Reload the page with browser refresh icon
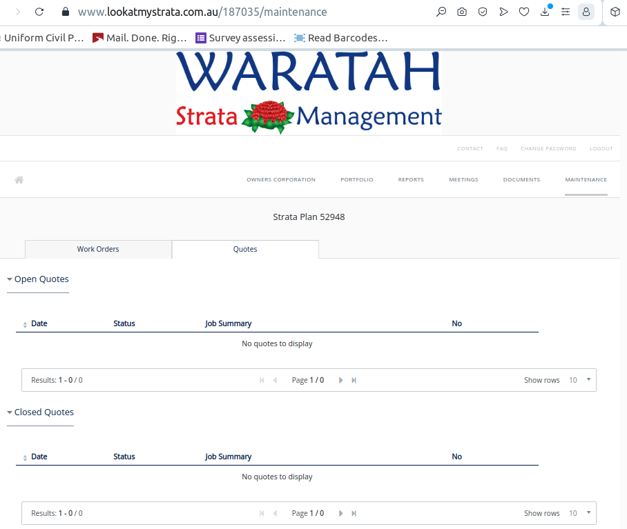The width and height of the screenshot is (627, 529). point(39,12)
